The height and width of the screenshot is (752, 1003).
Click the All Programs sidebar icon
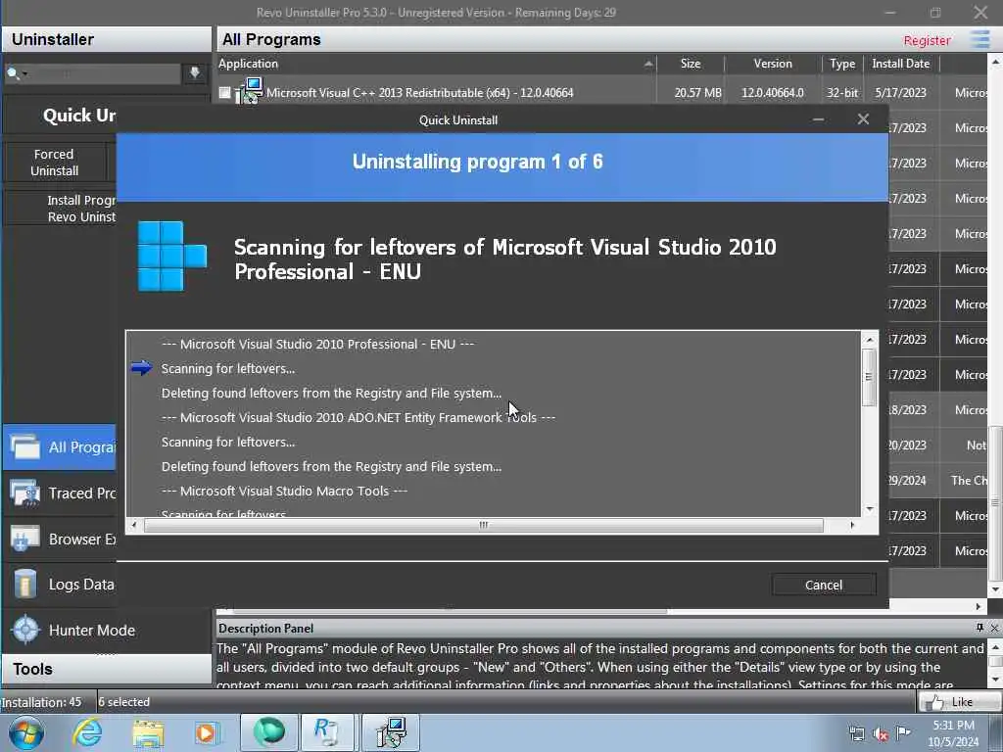(x=24, y=446)
